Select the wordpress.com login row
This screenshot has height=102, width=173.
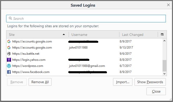[x=84, y=66]
